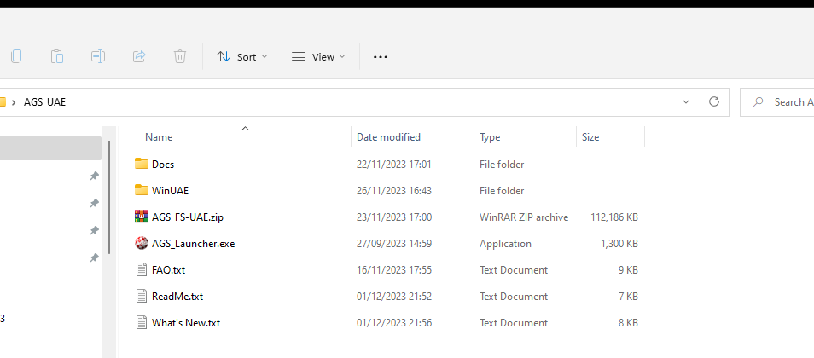814x358 pixels.
Task: Click the Copy icon in toolbar
Action: tap(16, 56)
